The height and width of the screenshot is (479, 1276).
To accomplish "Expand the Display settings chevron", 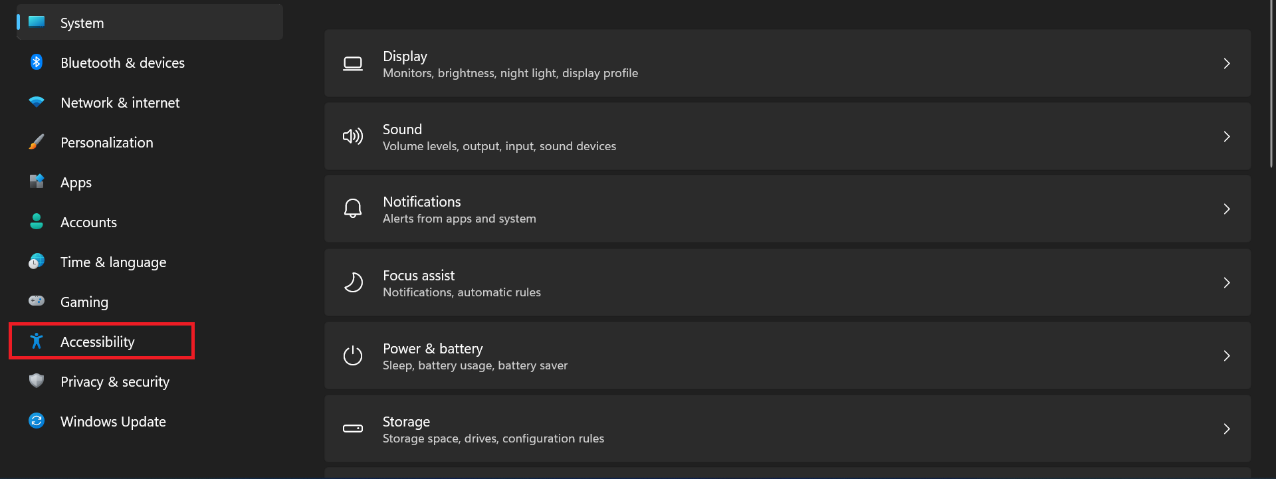I will click(1227, 63).
